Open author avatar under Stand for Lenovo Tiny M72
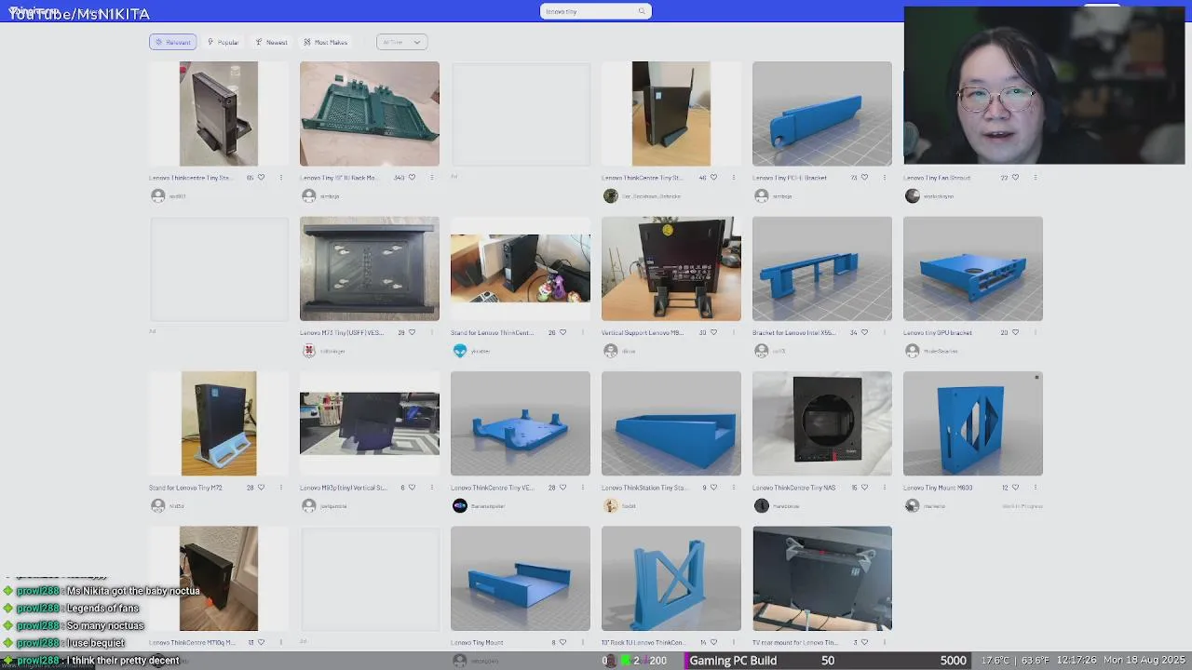 point(158,505)
